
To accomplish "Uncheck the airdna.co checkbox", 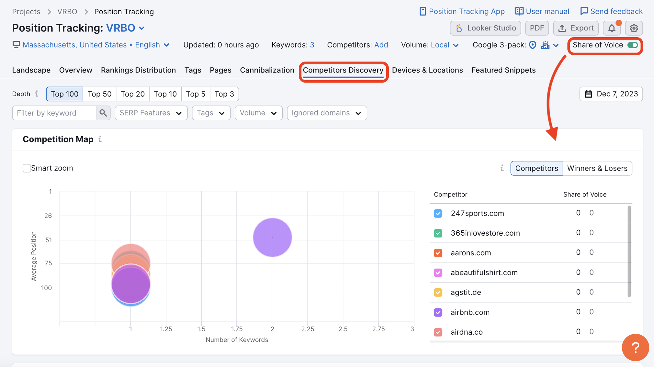I will pos(438,332).
